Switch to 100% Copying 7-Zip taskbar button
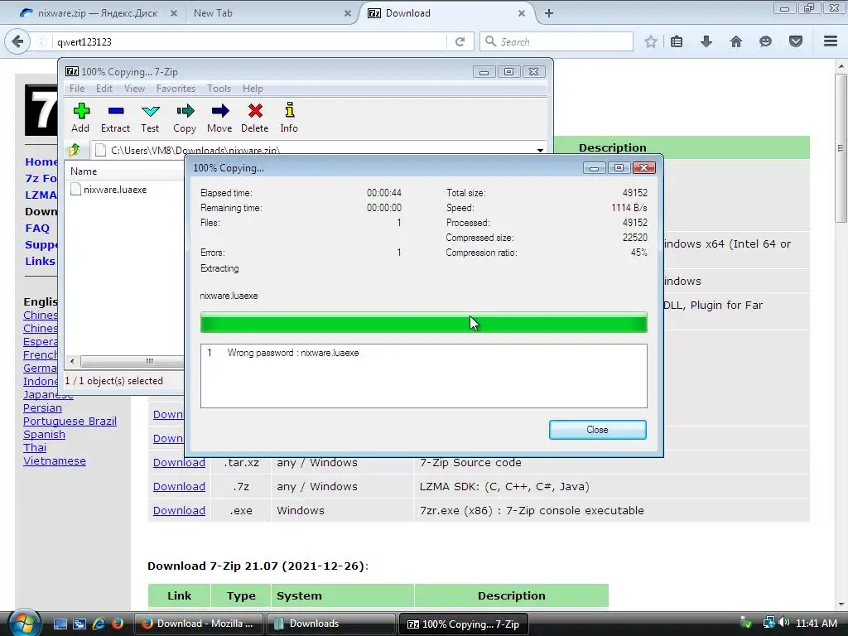The image size is (848, 636). 463,624
